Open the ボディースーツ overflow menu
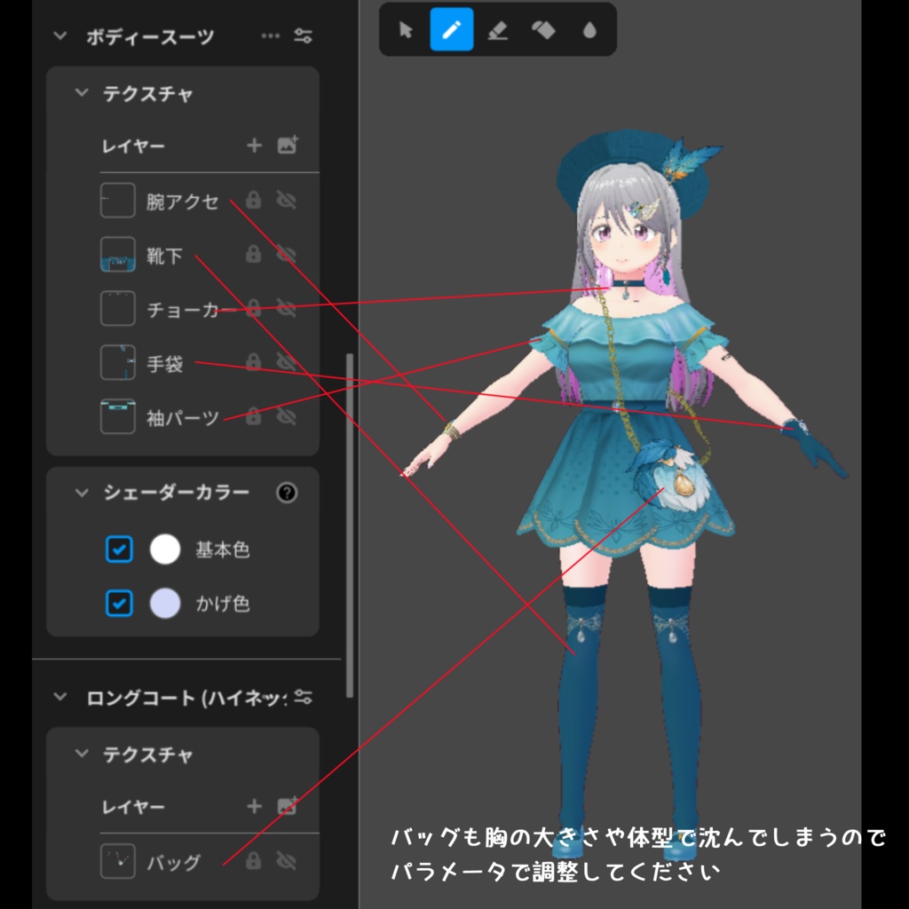This screenshot has width=909, height=909. 270,36
